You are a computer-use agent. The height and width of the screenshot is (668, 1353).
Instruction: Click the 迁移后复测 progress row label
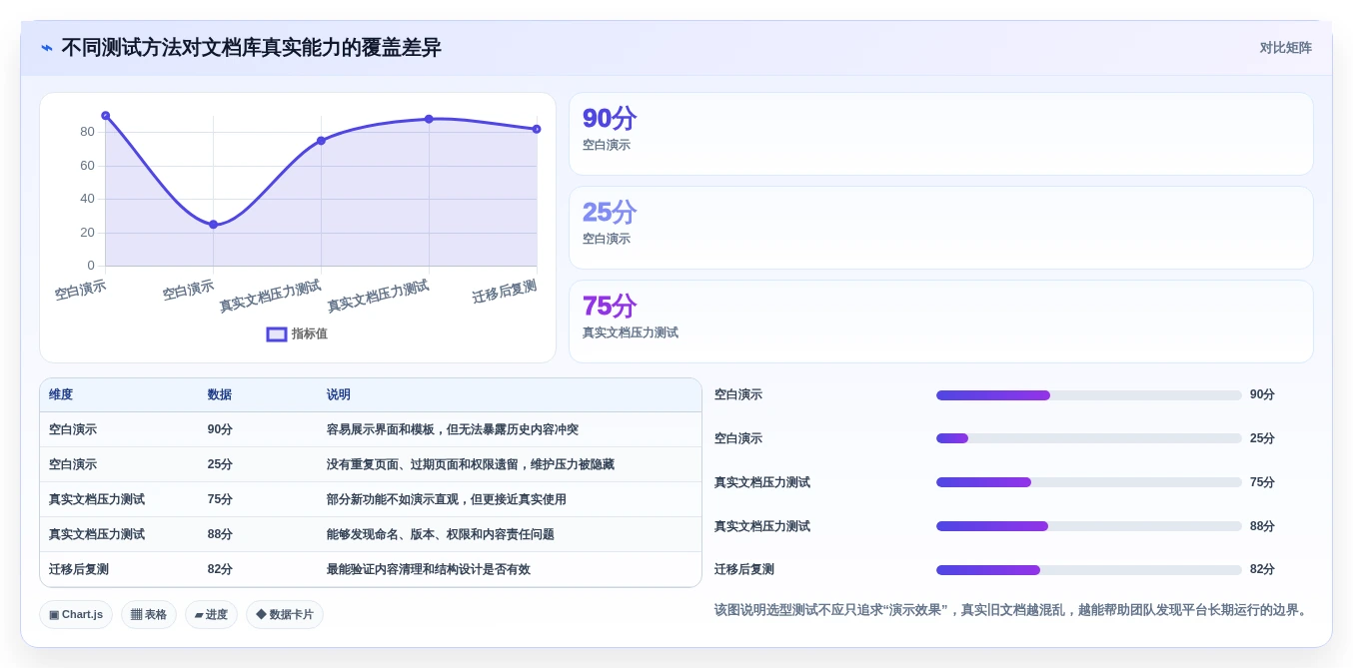744,570
